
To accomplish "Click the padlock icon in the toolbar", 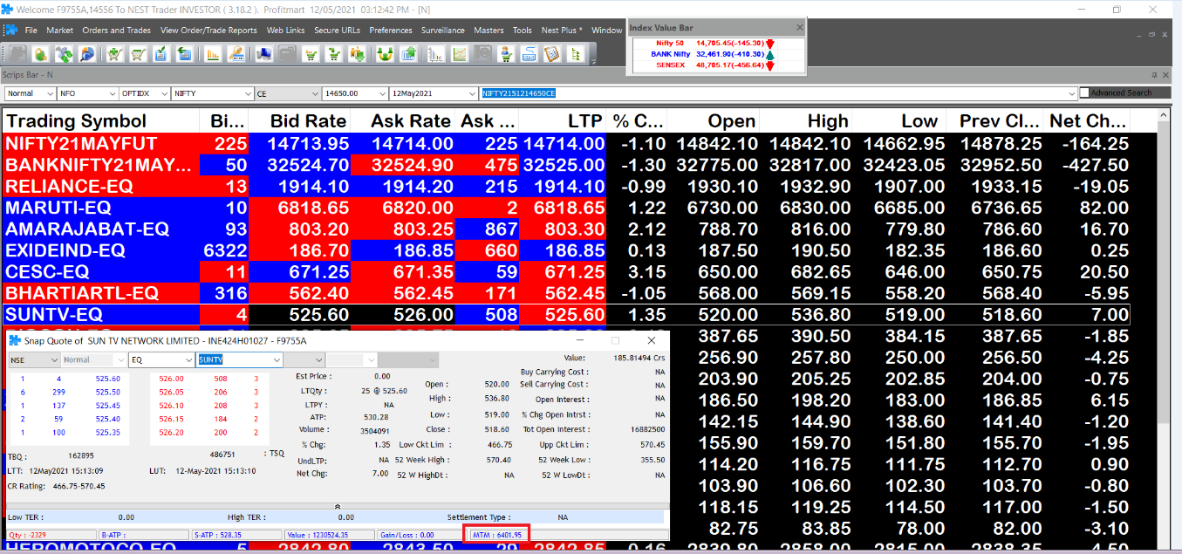I will [x=41, y=54].
